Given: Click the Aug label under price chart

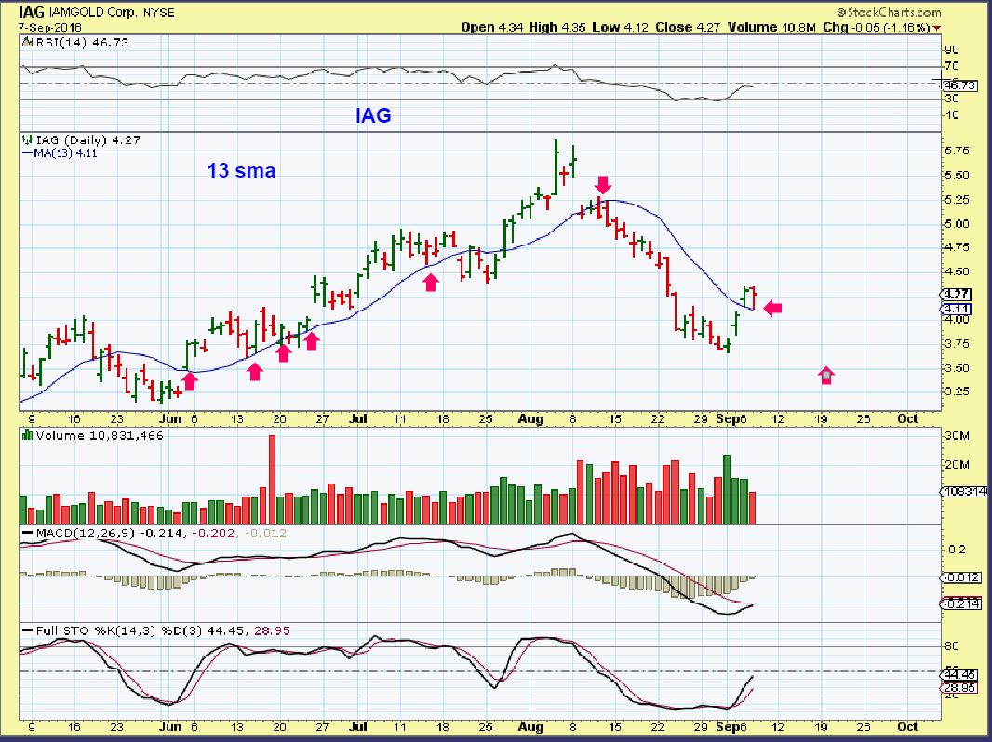Looking at the screenshot, I should pyautogui.click(x=530, y=419).
